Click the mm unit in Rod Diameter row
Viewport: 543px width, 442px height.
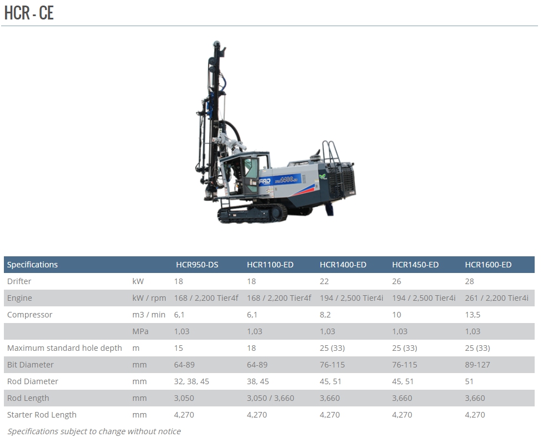click(140, 381)
